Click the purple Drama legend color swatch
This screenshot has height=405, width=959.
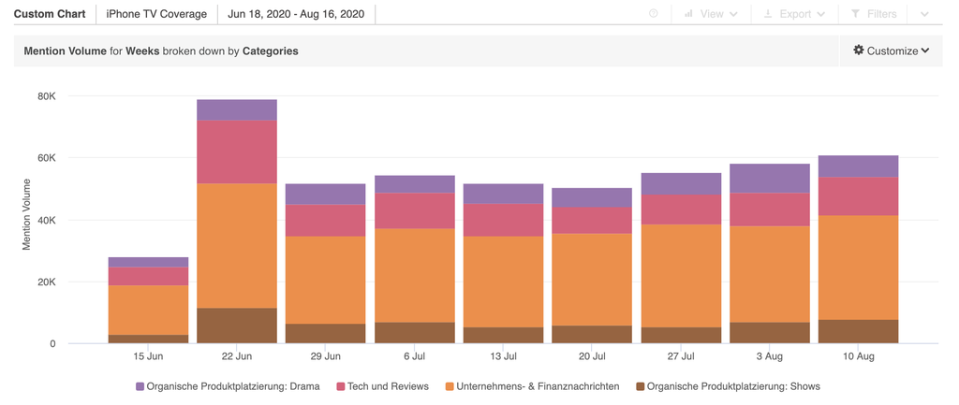point(140,386)
